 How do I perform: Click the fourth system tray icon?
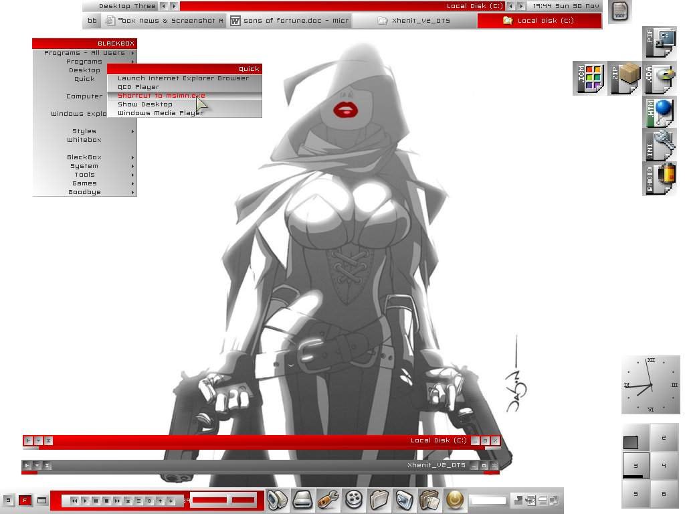pos(554,500)
